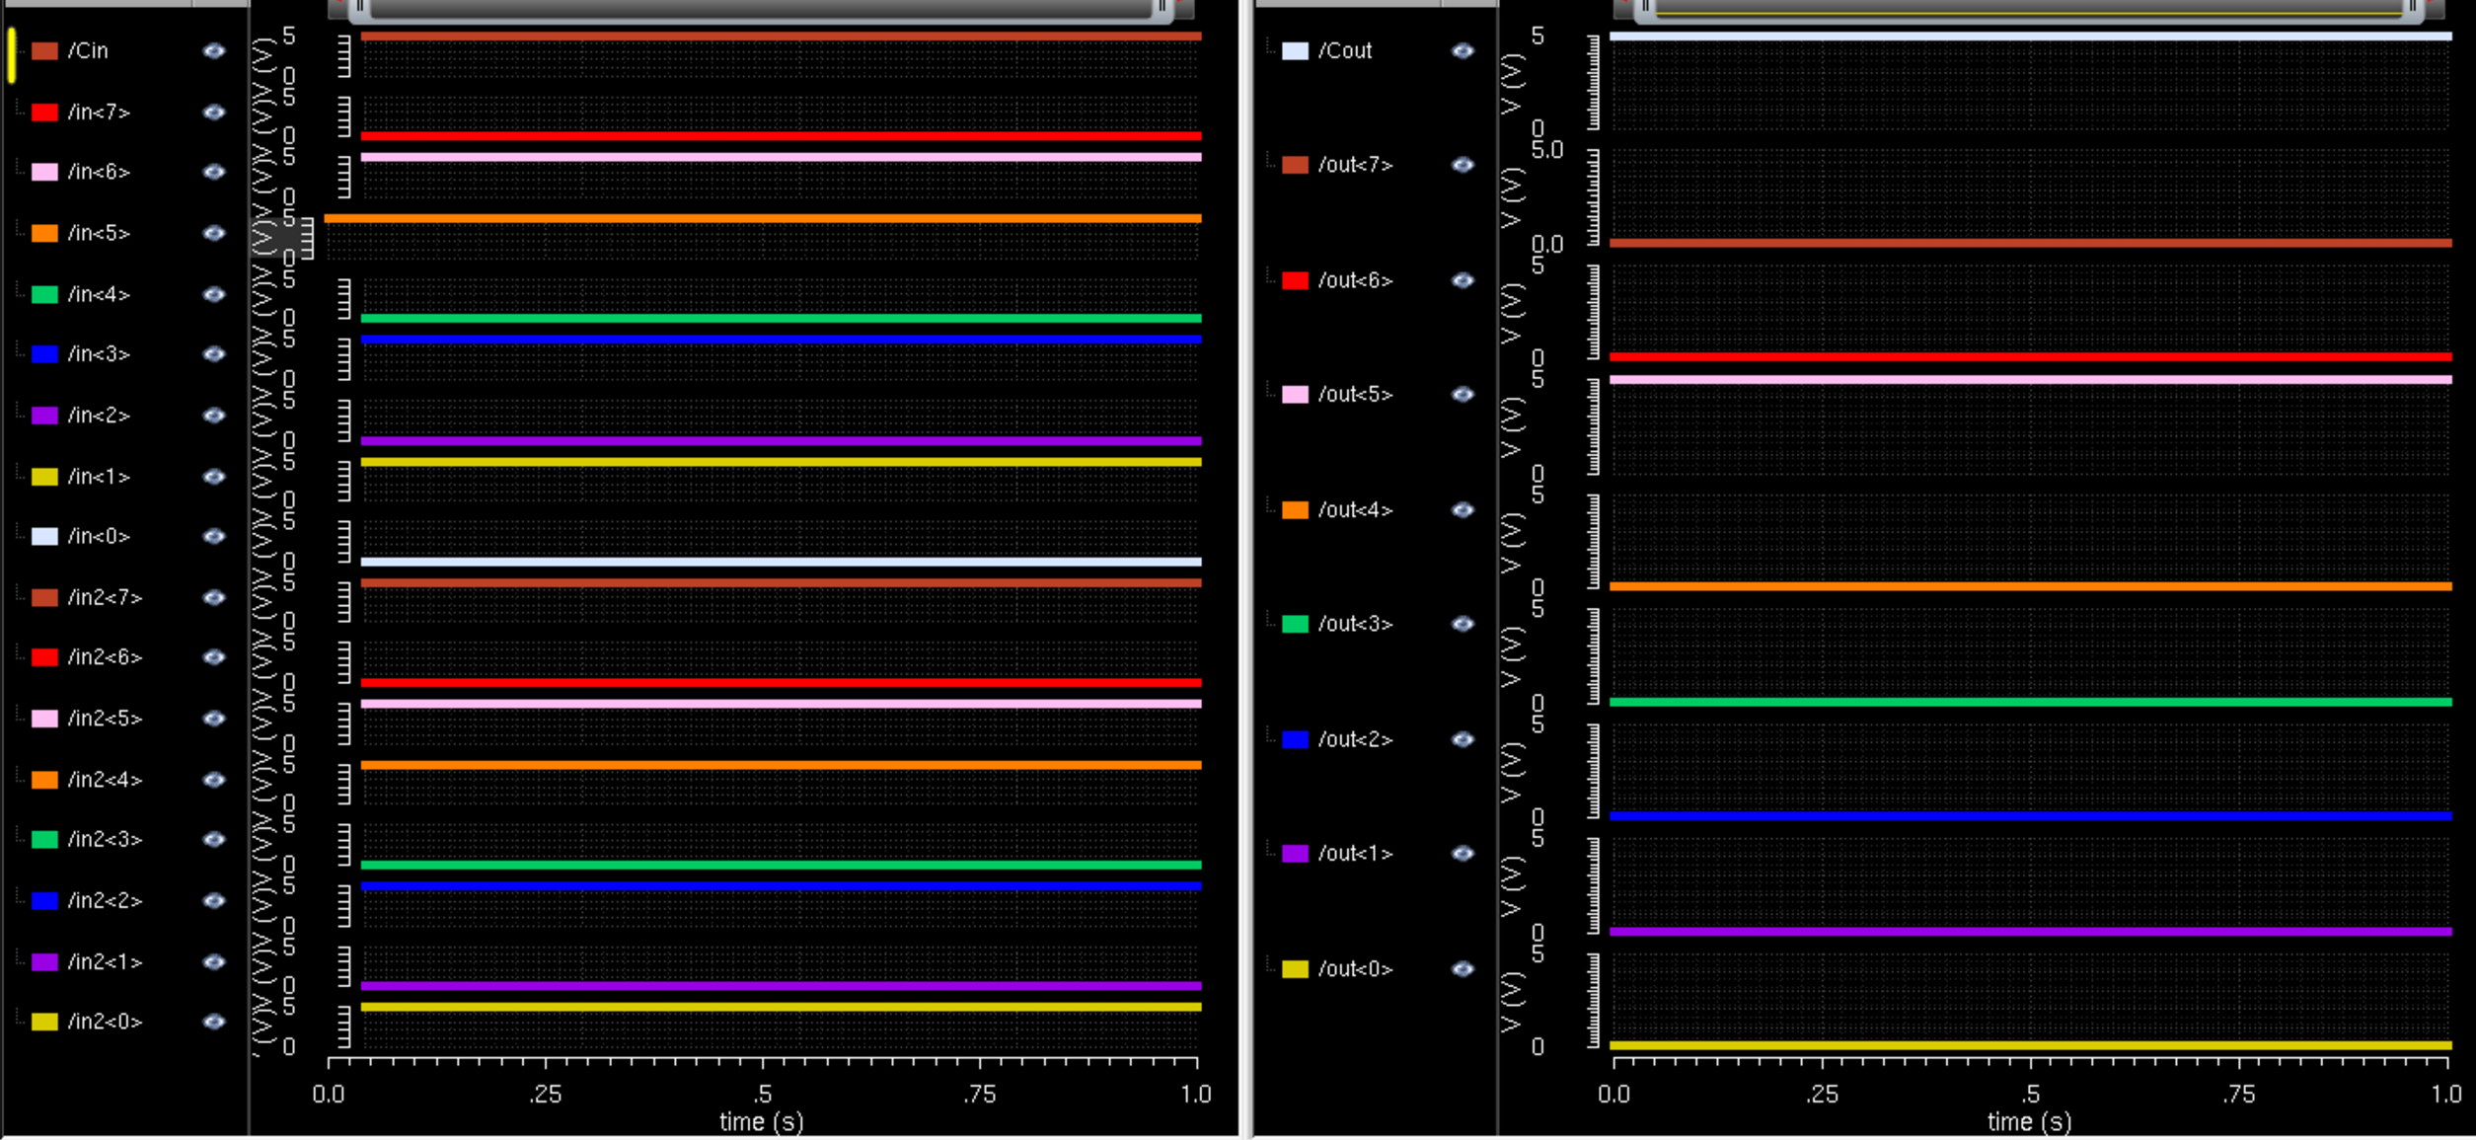Click the right graph's top scrollbar handle
The height and width of the screenshot is (1140, 2476).
2028,9
